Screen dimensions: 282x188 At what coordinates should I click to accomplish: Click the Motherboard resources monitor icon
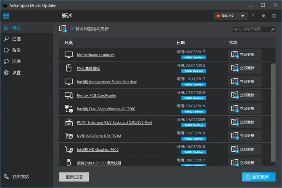coord(69,55)
